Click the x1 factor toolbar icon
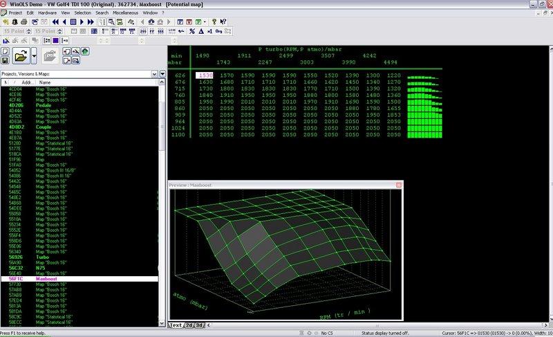 click(209, 31)
